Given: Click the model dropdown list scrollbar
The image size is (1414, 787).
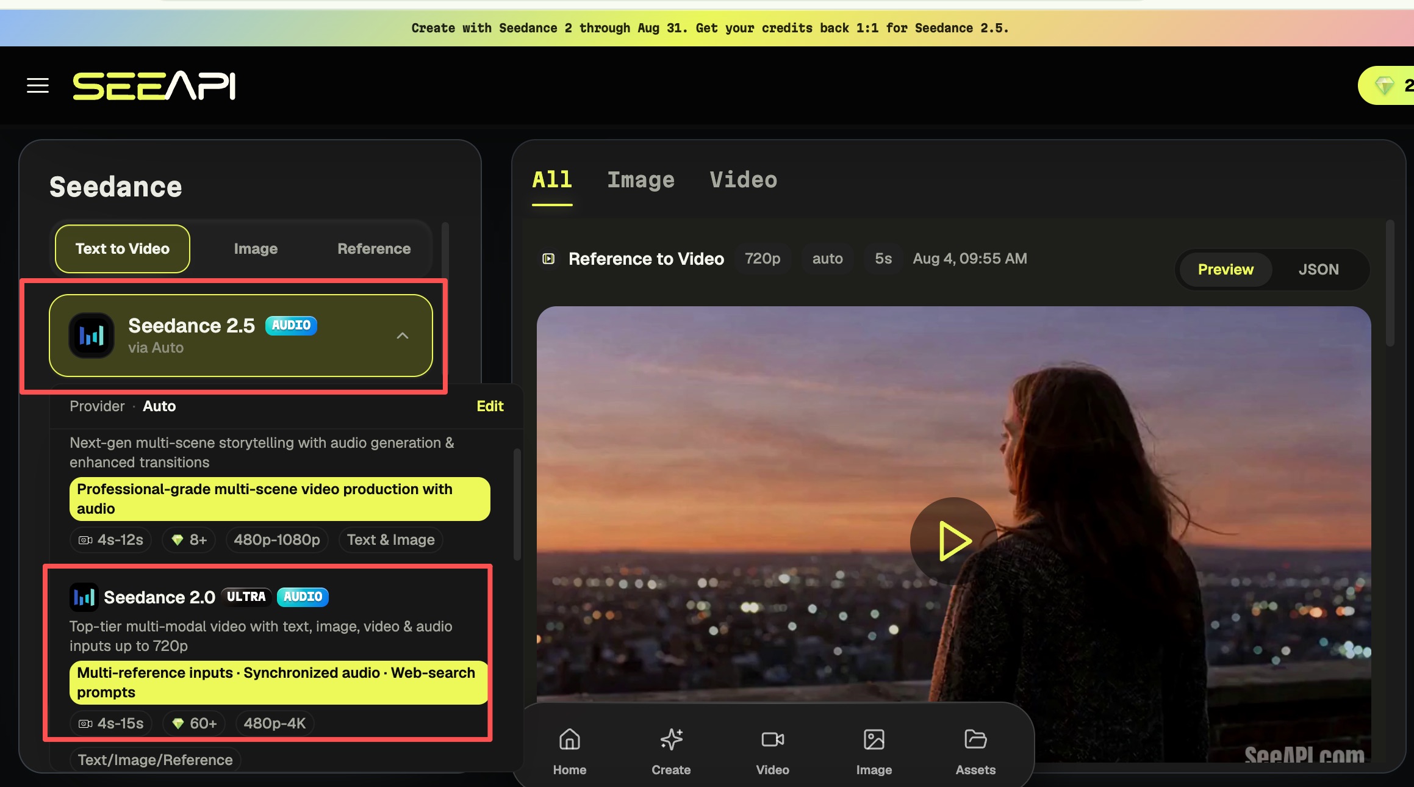Looking at the screenshot, I should 517,505.
